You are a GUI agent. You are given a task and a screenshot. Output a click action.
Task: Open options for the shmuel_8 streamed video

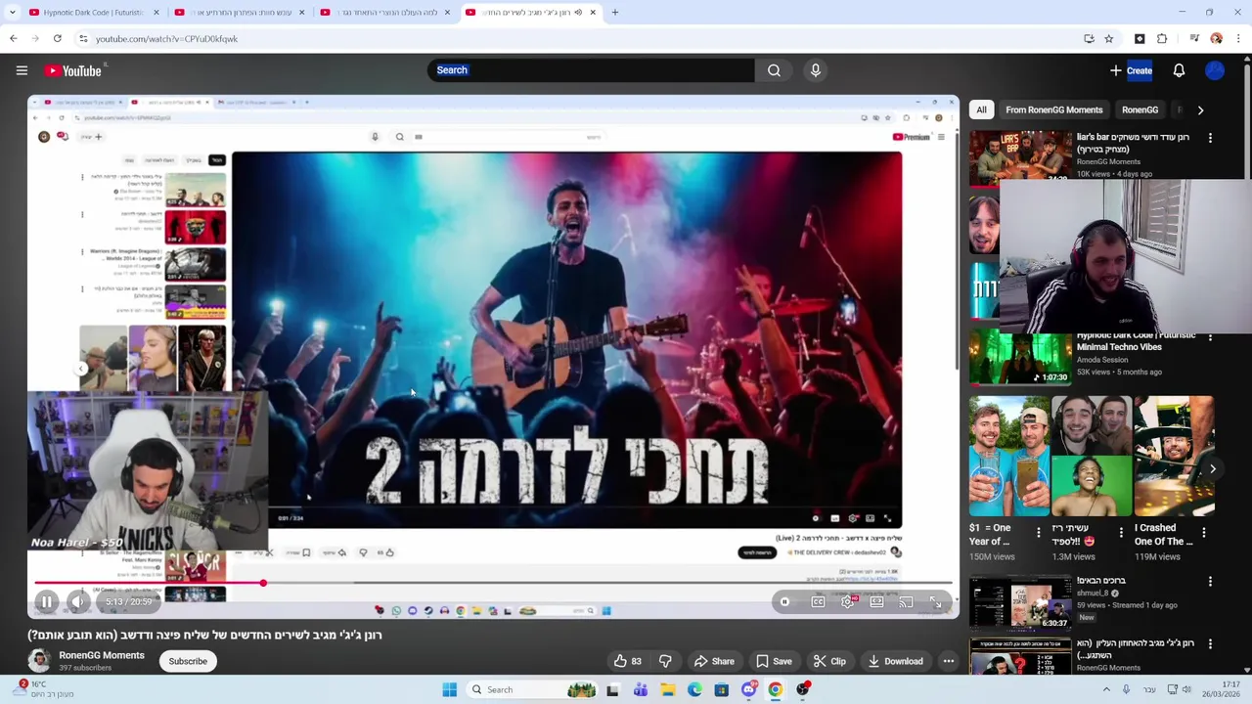coord(1210,582)
